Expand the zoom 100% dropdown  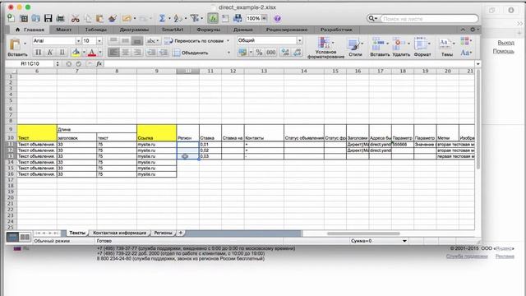265,18
